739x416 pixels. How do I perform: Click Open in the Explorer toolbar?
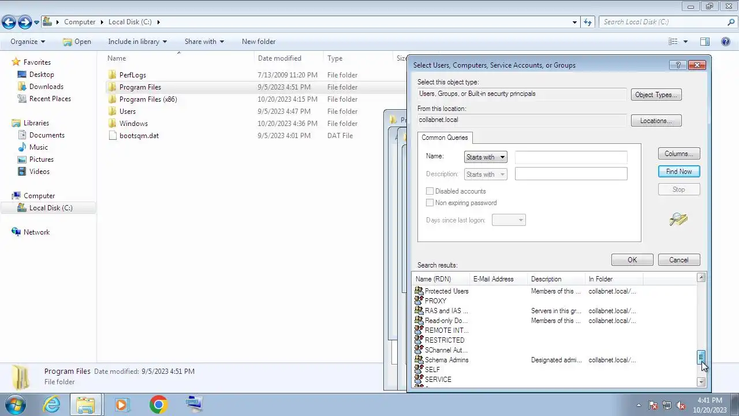[x=77, y=42]
